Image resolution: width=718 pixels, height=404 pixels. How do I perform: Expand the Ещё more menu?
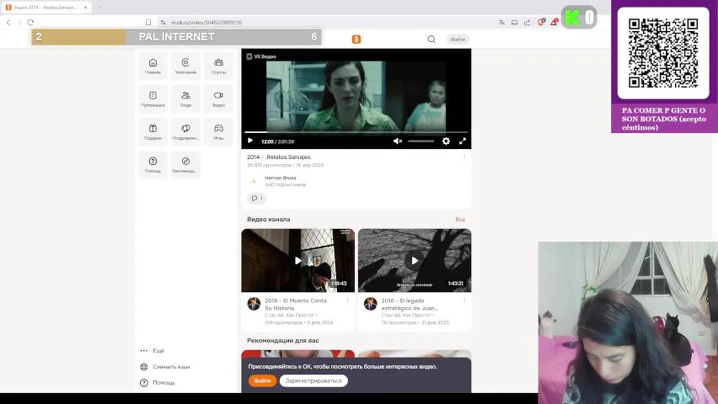pyautogui.click(x=152, y=351)
